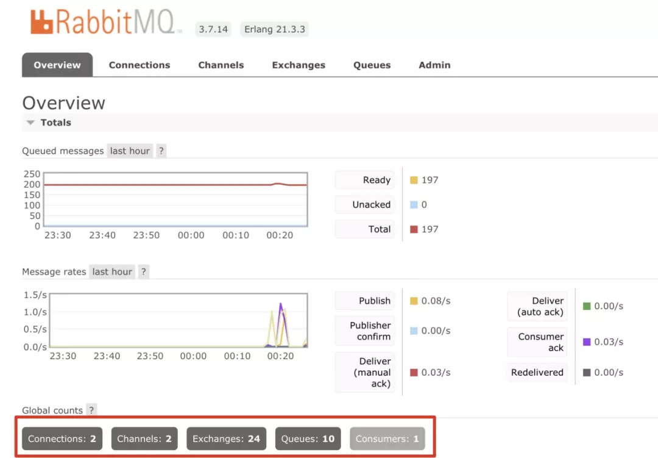Viewport: 658px width, 458px height.
Task: Open help for Queued messages
Action: pos(161,151)
